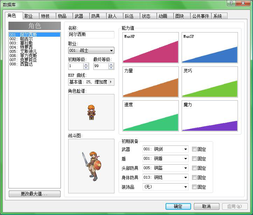
Task: Open the 身体防具 dropdown showing 铜铠
Action: point(166,178)
